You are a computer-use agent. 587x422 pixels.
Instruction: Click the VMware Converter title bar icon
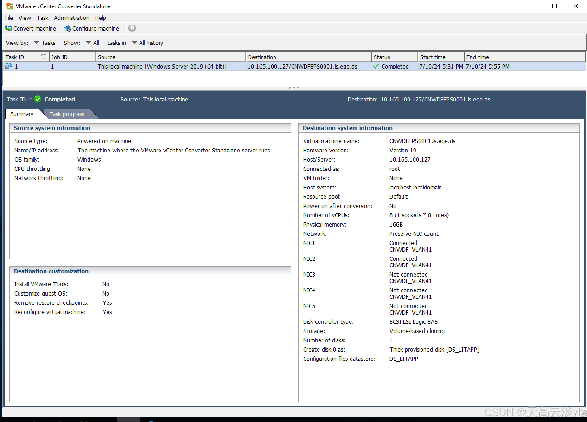(9, 6)
